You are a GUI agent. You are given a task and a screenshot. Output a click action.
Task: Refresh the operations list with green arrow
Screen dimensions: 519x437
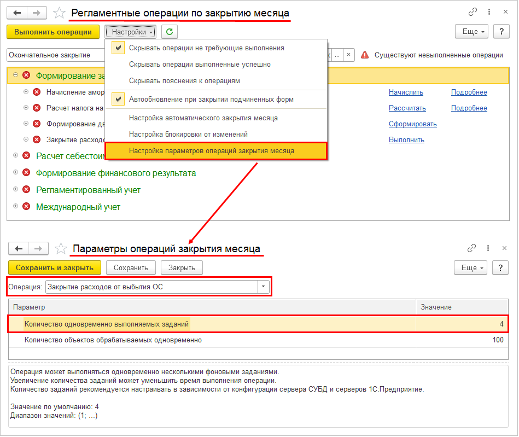click(170, 32)
